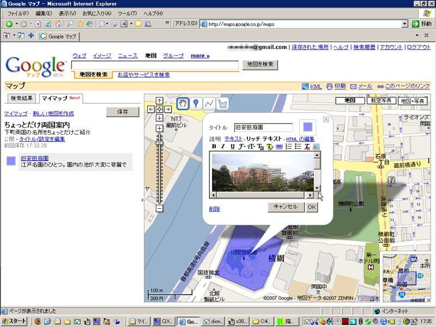436x327 pixels.
Task: Refresh the page using IE toolbar icon
Action: coord(48,24)
